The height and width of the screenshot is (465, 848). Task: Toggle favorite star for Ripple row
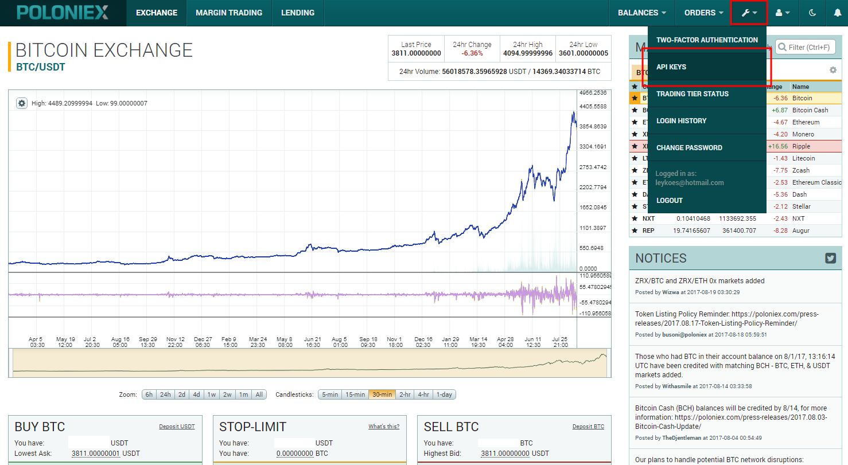coord(635,146)
